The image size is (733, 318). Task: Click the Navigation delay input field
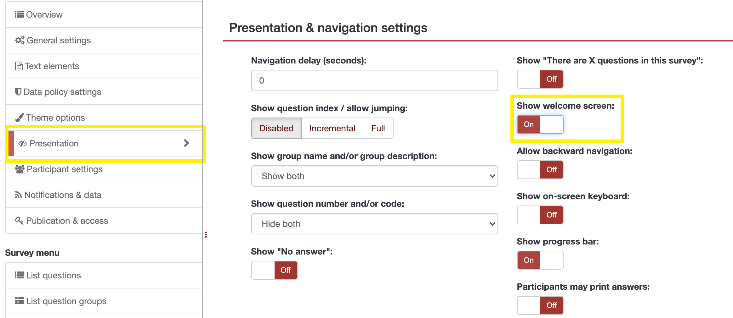click(x=374, y=80)
